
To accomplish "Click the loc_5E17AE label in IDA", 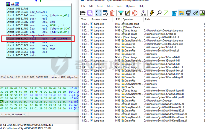I will (x=38, y=12).
